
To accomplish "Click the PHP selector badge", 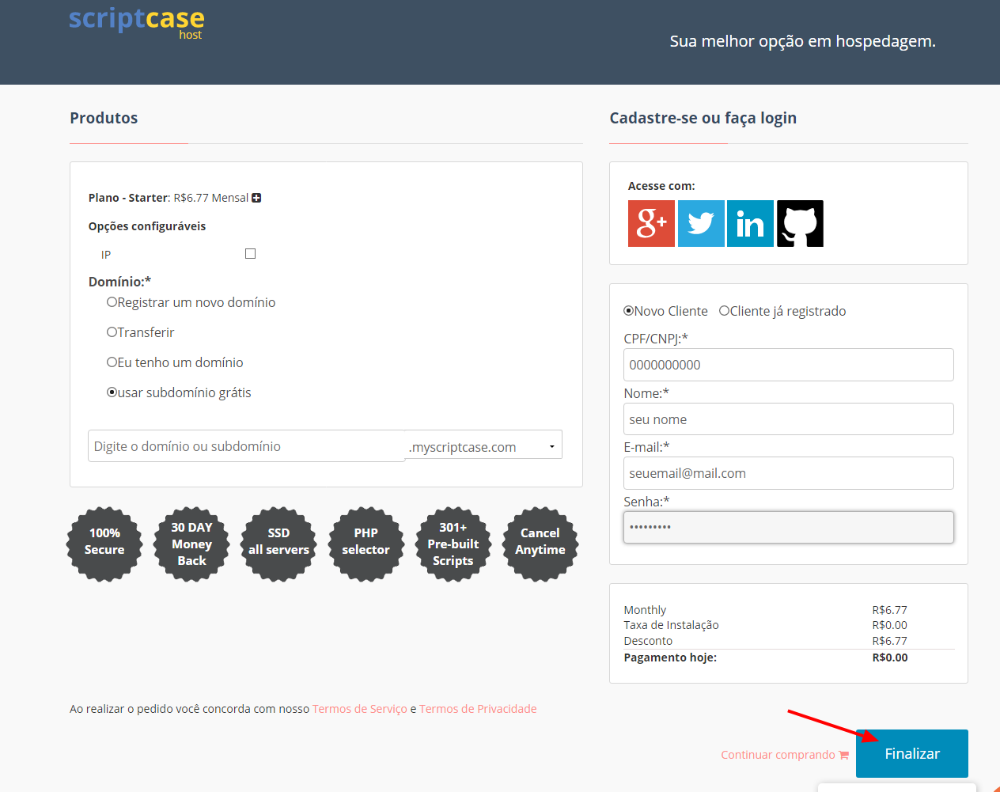I will pos(366,544).
